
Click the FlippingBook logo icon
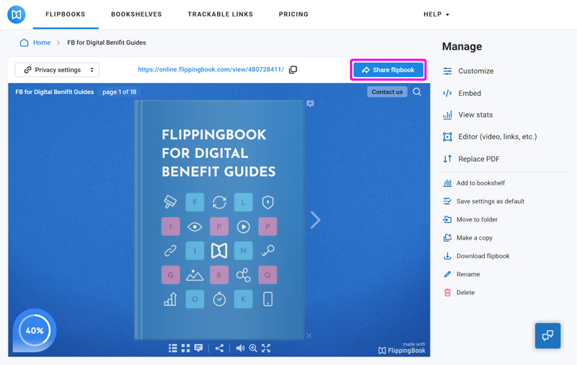coord(17,14)
